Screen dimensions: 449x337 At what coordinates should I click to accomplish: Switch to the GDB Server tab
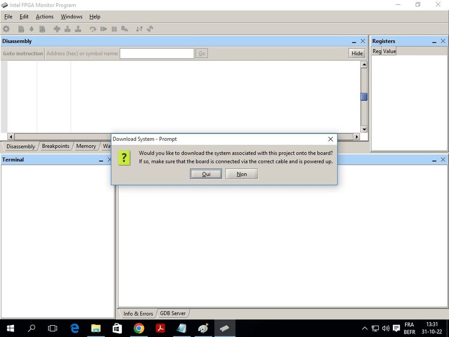point(173,313)
